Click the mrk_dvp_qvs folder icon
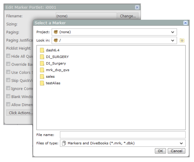 [x=42, y=70]
